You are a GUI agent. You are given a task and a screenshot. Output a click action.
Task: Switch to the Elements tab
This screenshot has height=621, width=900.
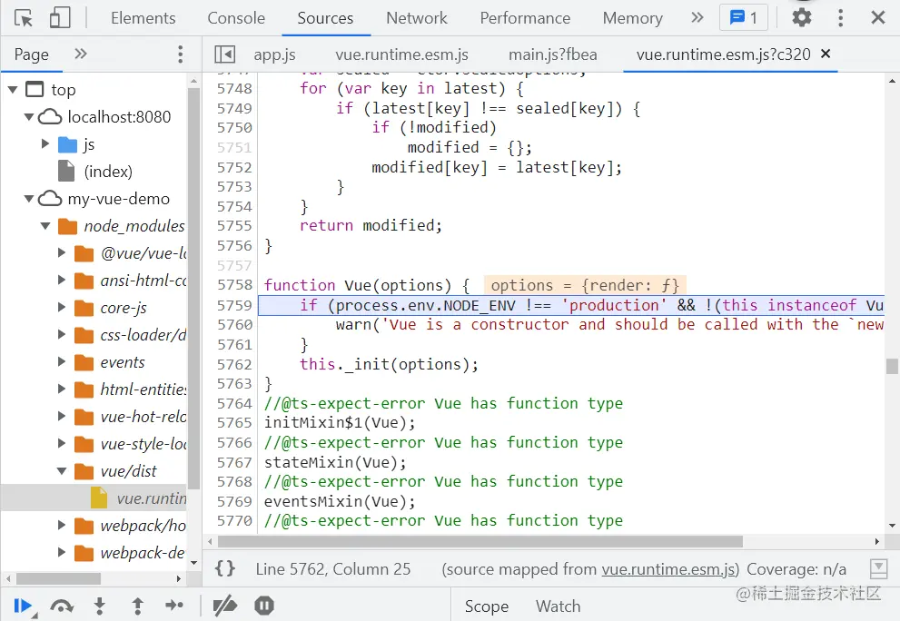coord(143,18)
